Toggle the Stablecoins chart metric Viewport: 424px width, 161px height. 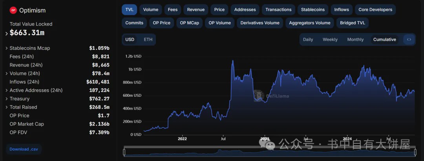pyautogui.click(x=313, y=9)
